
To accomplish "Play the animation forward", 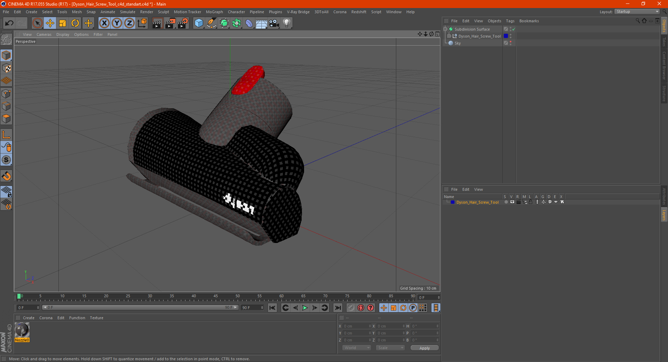I will tap(305, 308).
